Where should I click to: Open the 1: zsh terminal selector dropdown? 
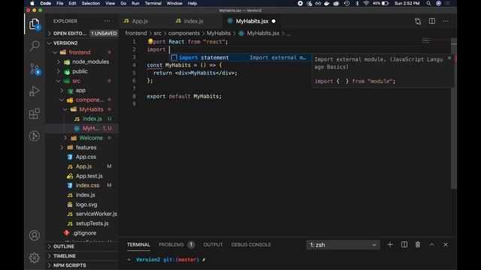[343, 245]
